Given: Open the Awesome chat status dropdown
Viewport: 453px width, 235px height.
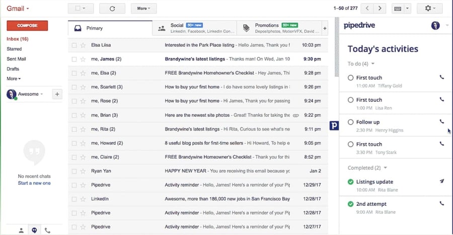Looking at the screenshot, I should click(x=42, y=94).
